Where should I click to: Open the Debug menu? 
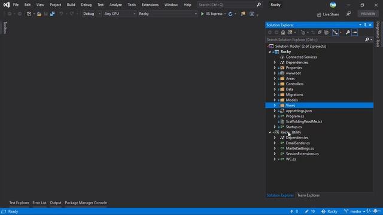point(86,5)
